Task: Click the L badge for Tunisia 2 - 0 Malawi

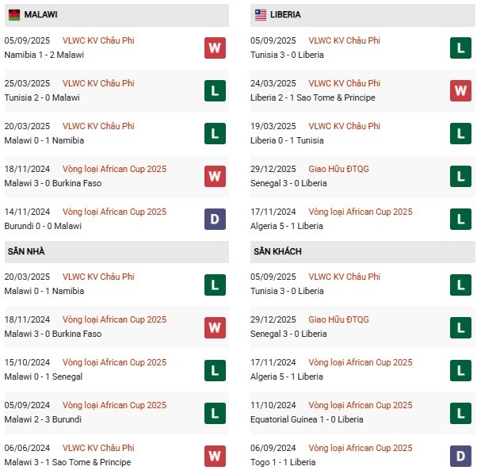Action: click(x=215, y=90)
